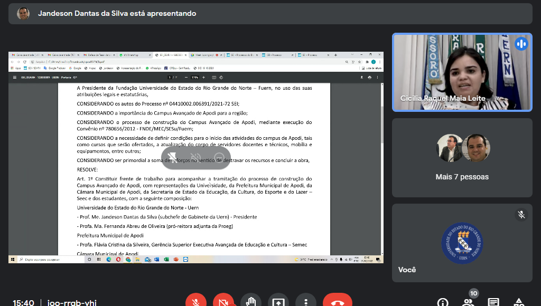The width and height of the screenshot is (541, 306).
Task: Click the PDF zoom percentage box
Action: tap(195, 78)
